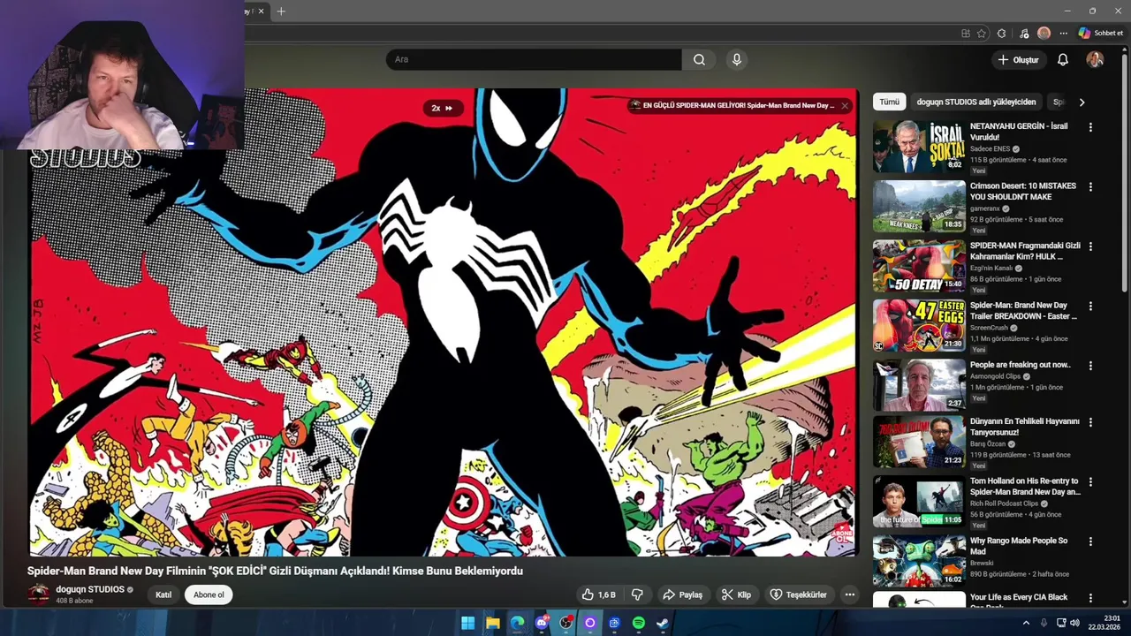
Task: Click the Katıl join button
Action: point(163,594)
